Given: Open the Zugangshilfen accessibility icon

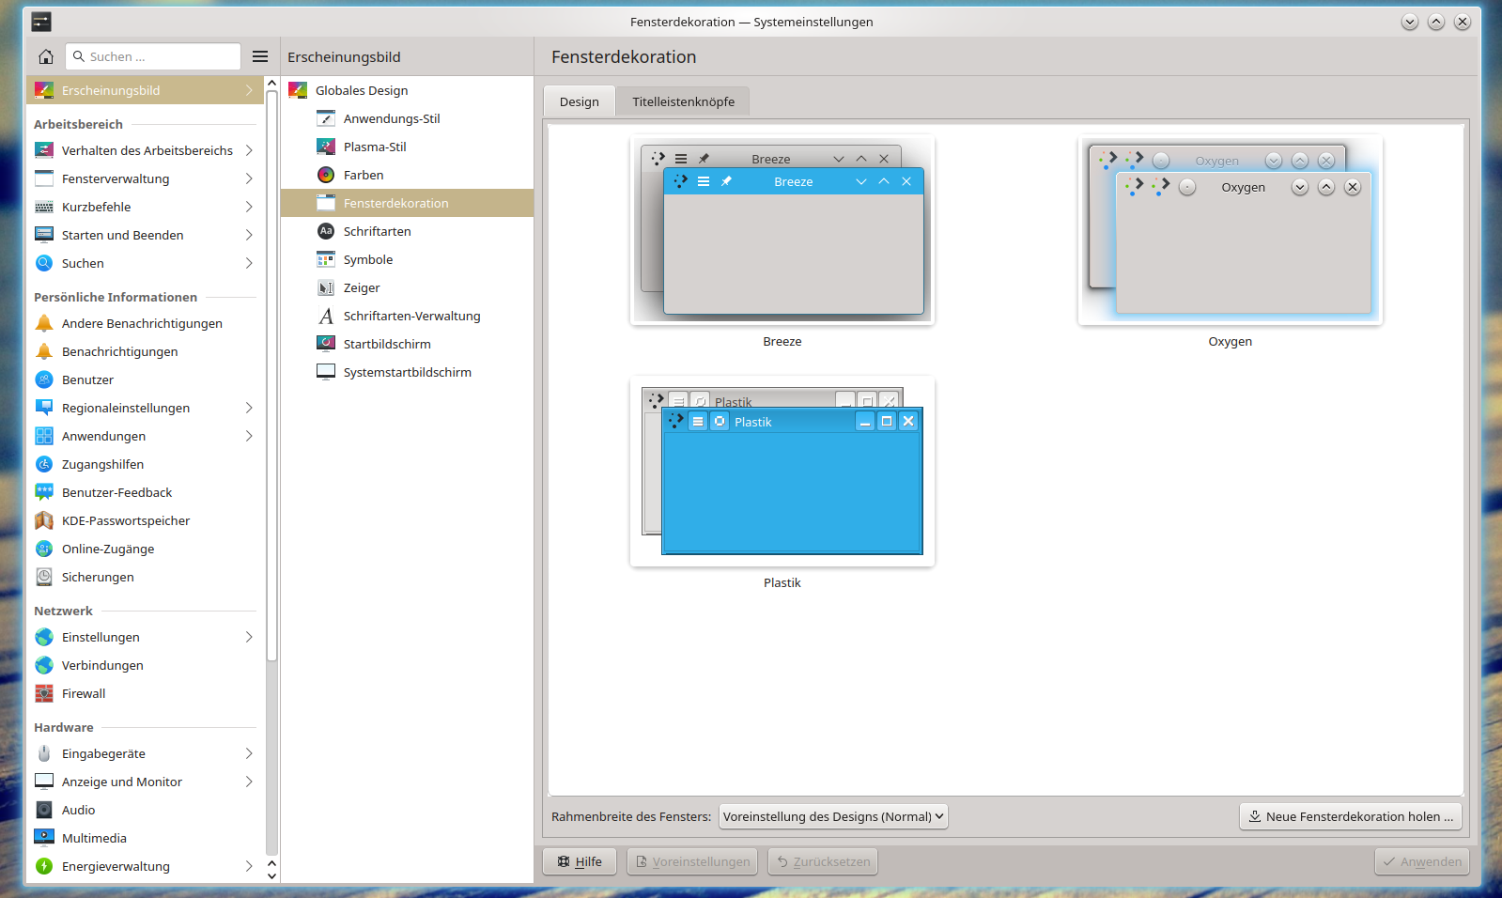Looking at the screenshot, I should (44, 464).
